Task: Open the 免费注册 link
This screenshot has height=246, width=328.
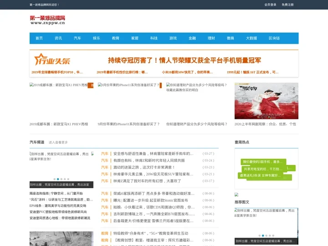Action: [287, 5]
